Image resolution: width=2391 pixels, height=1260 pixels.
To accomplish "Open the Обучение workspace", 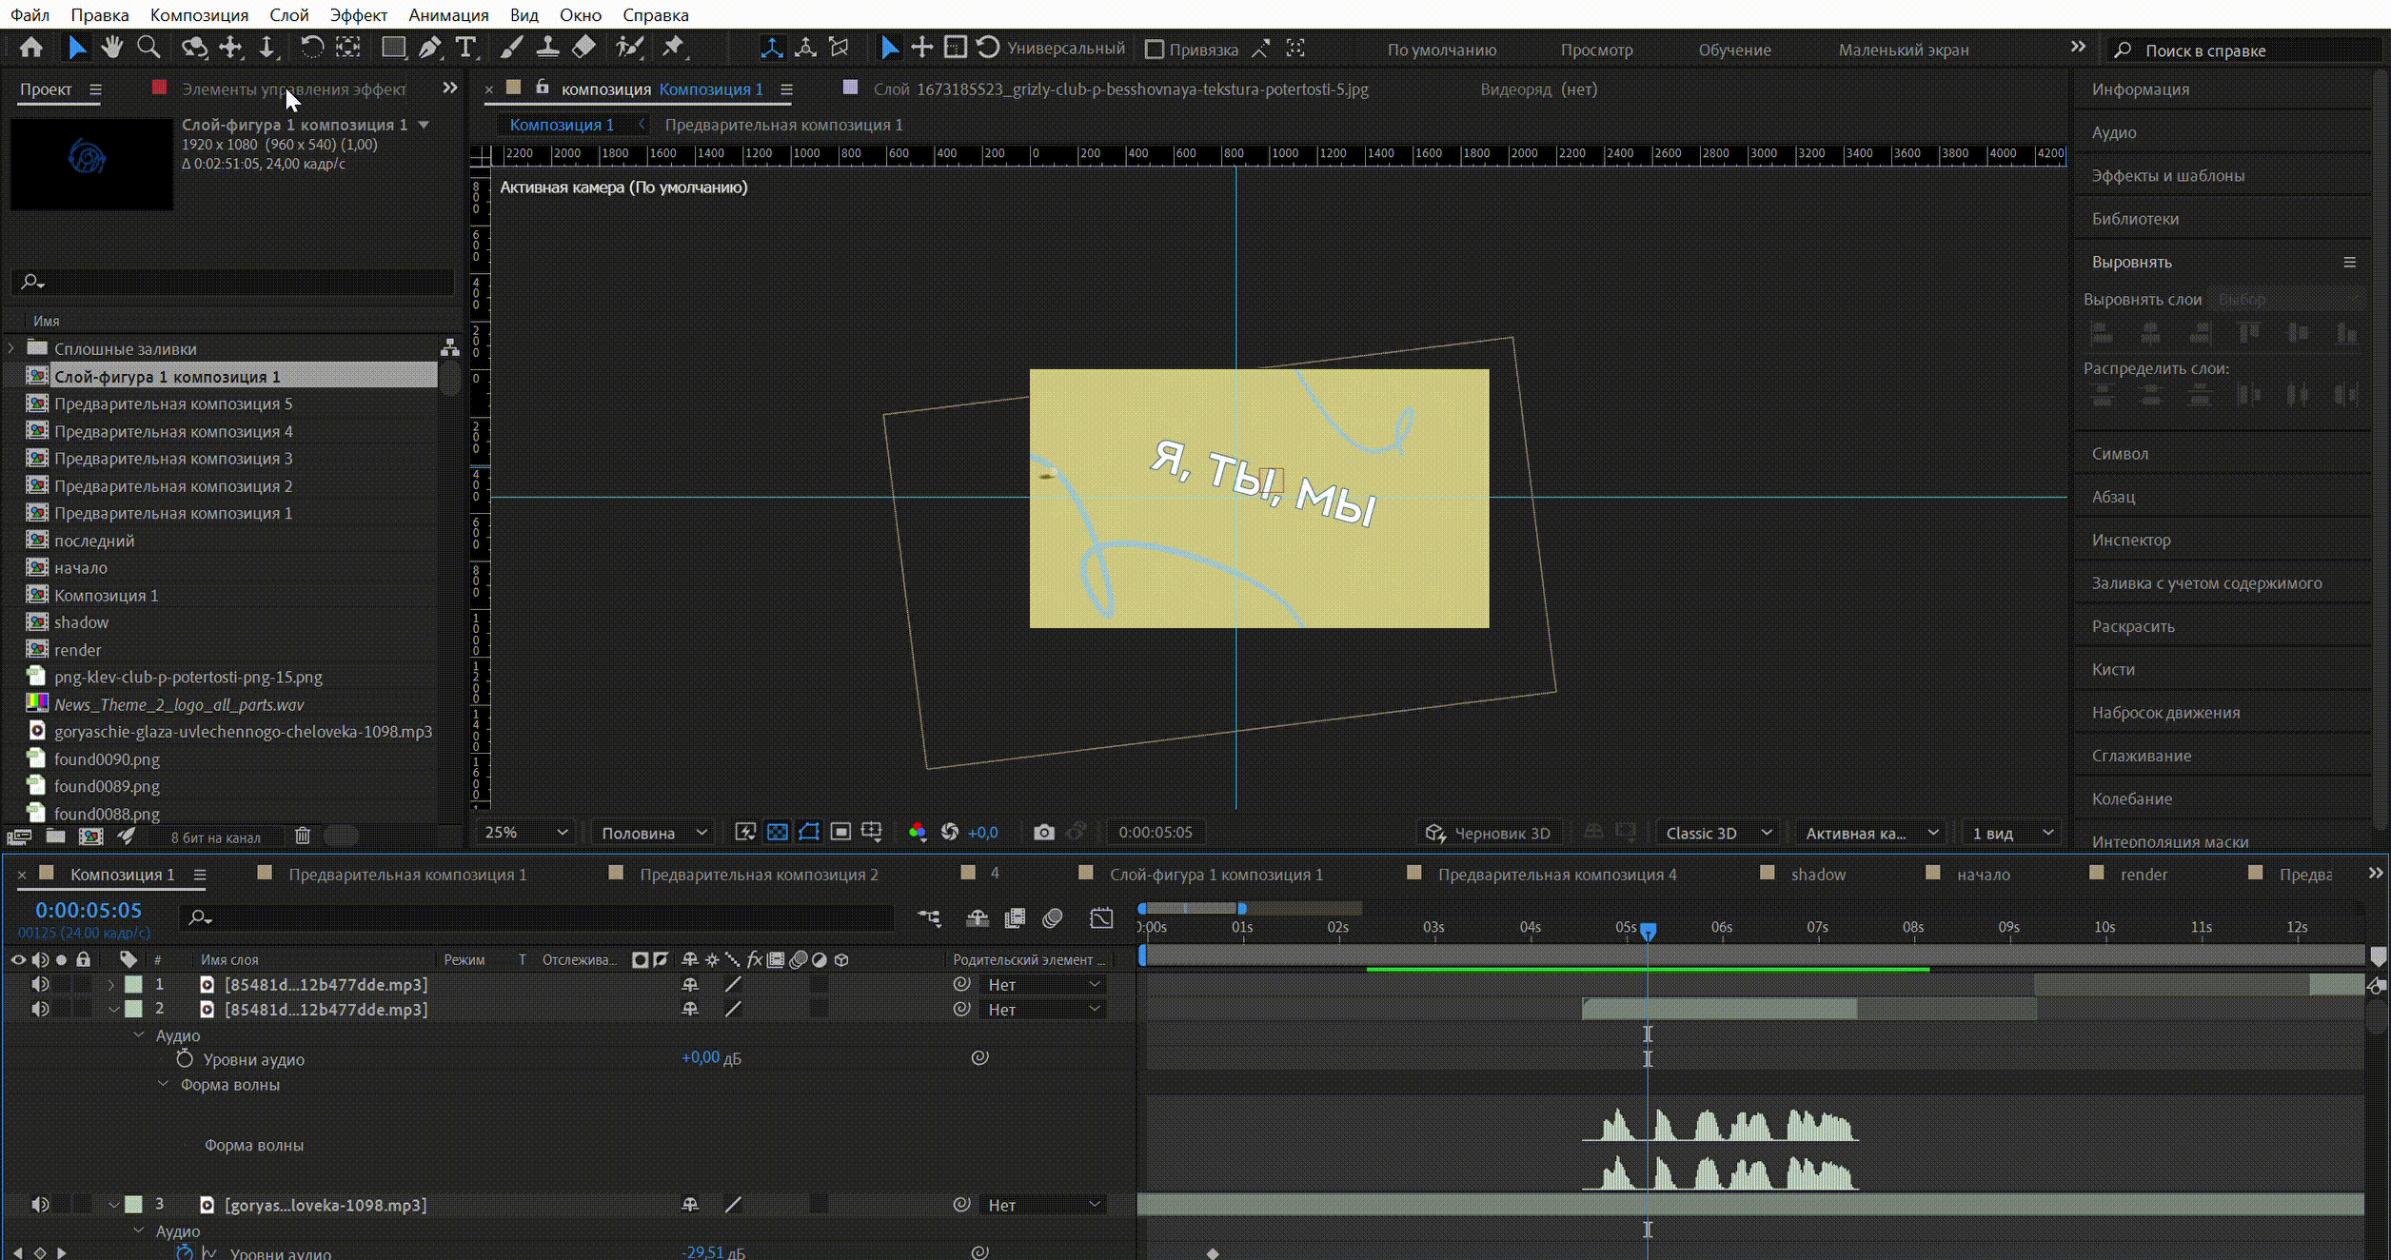I will [1734, 49].
